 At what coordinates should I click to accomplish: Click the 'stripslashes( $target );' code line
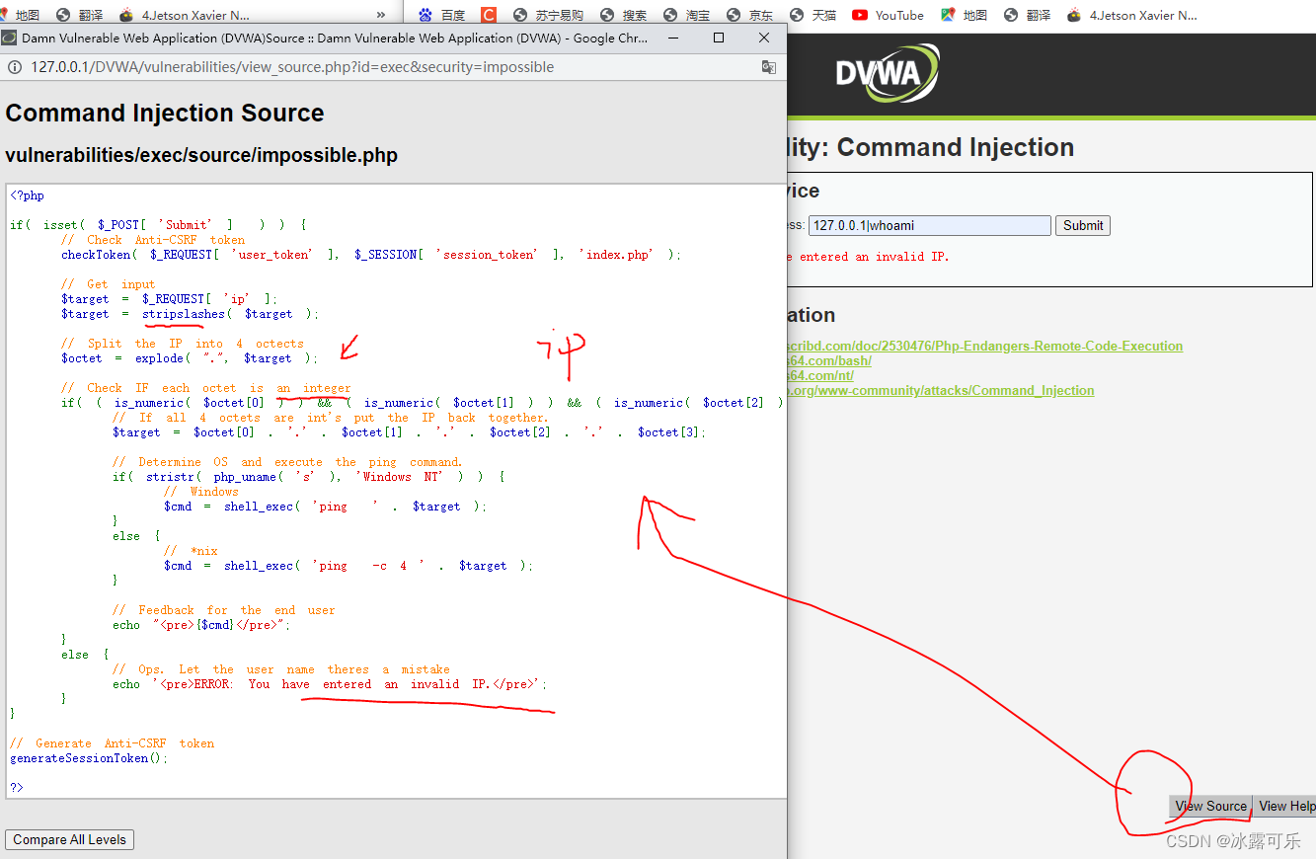coord(190,314)
